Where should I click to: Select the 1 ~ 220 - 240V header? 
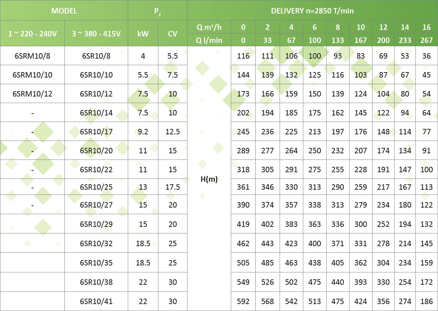[32, 34]
